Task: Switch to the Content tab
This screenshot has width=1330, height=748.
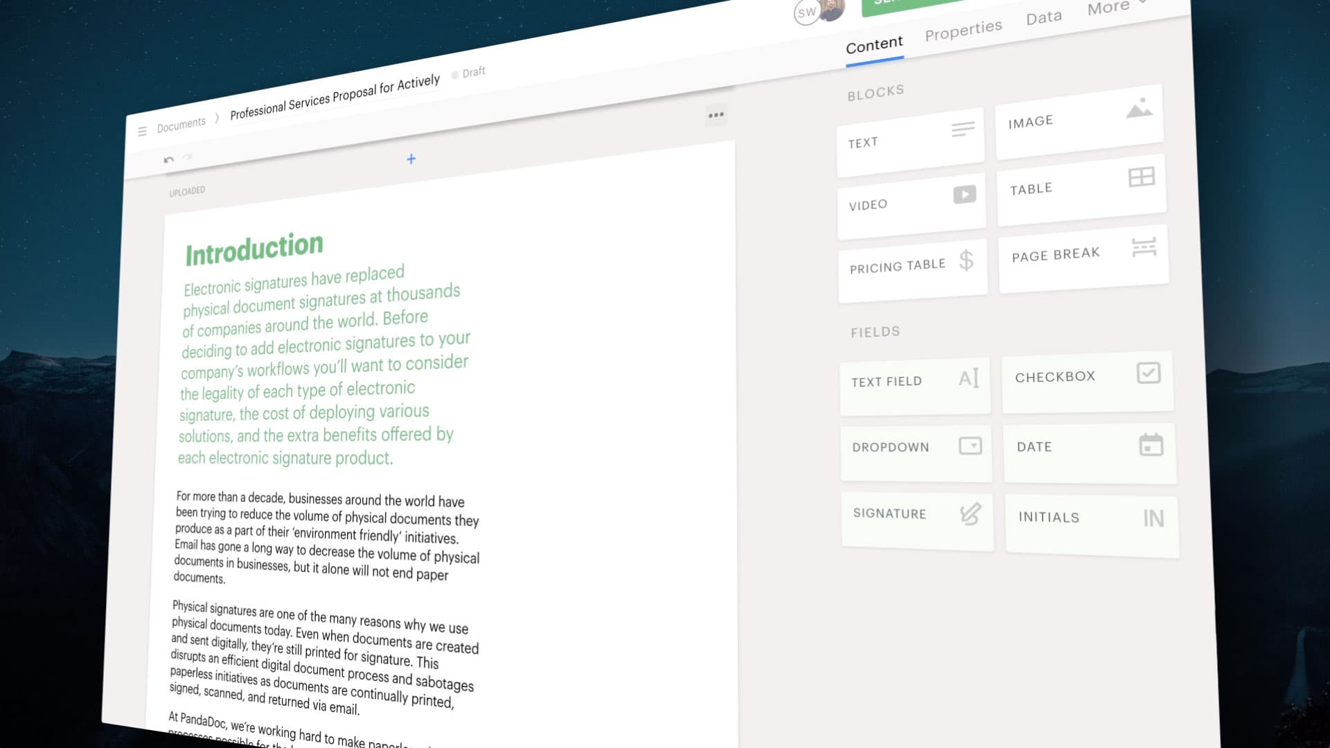Action: pos(874,45)
